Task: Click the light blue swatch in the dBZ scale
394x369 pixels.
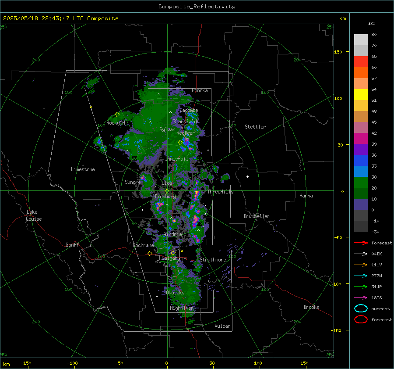Action: coord(361,172)
